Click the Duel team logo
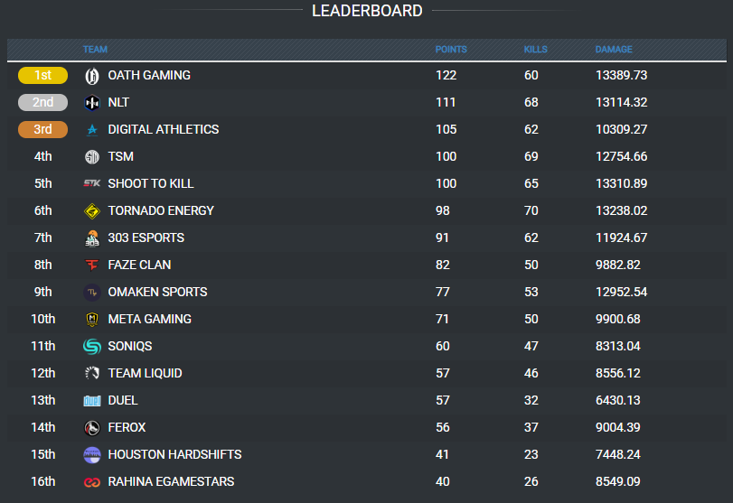 92,401
